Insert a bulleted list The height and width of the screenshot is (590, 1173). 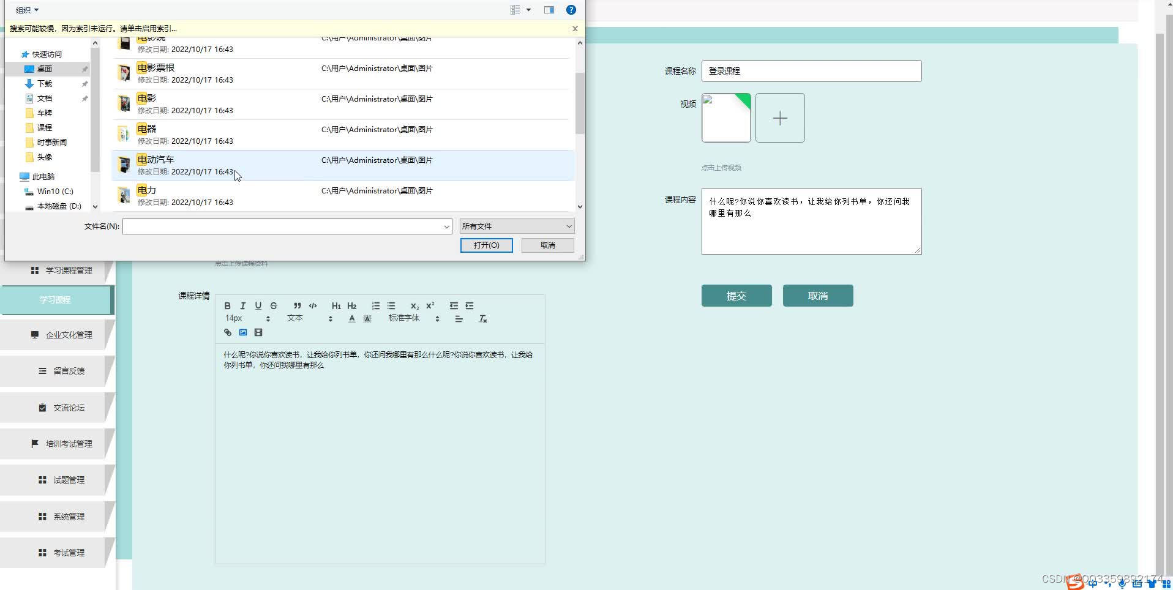pyautogui.click(x=391, y=305)
